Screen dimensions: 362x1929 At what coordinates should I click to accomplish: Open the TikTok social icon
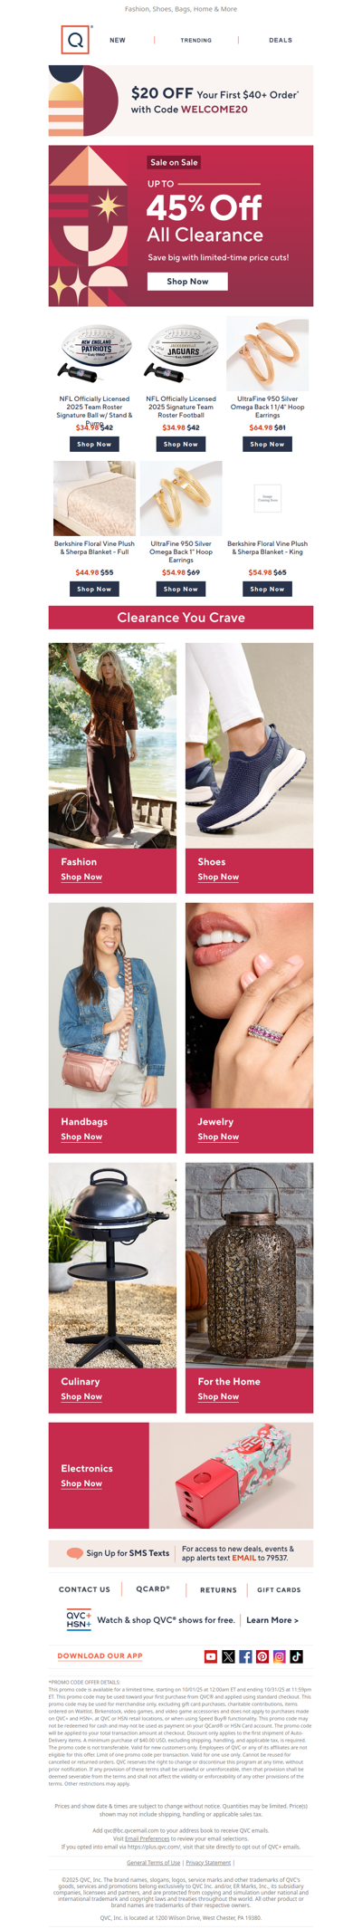pyautogui.click(x=297, y=1656)
